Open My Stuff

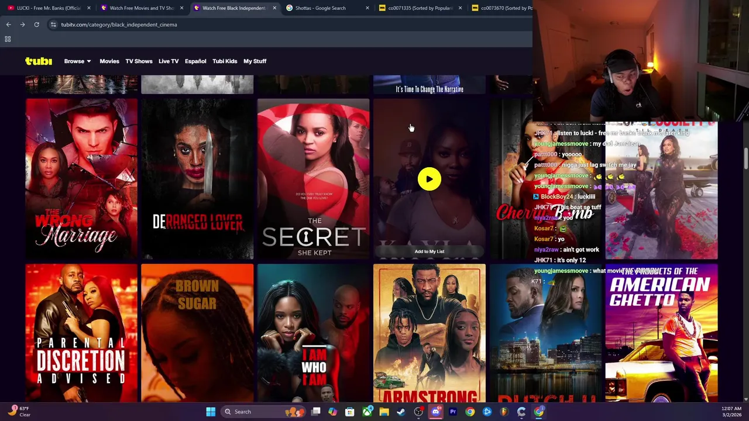coord(255,61)
